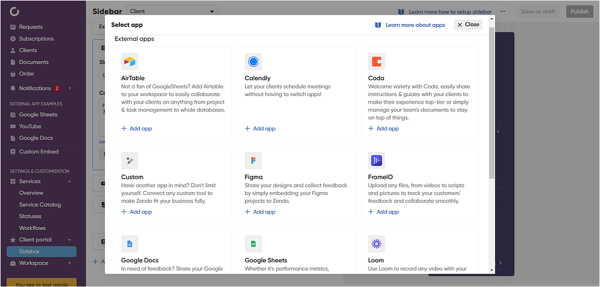Open Google Sheets external app example
The image size is (600, 287).
click(x=38, y=115)
